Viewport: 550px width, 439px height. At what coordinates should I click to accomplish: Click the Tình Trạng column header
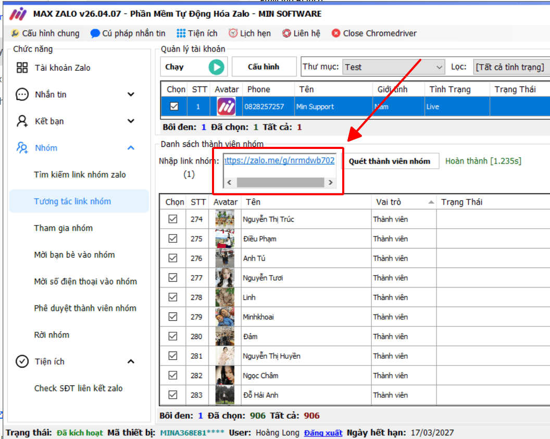click(x=457, y=90)
